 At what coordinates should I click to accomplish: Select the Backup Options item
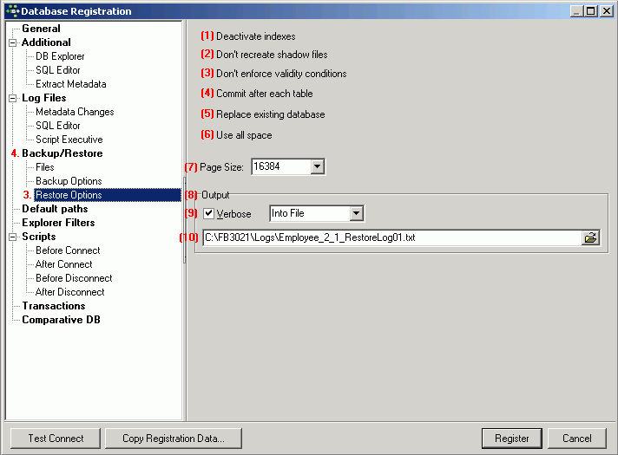click(69, 181)
